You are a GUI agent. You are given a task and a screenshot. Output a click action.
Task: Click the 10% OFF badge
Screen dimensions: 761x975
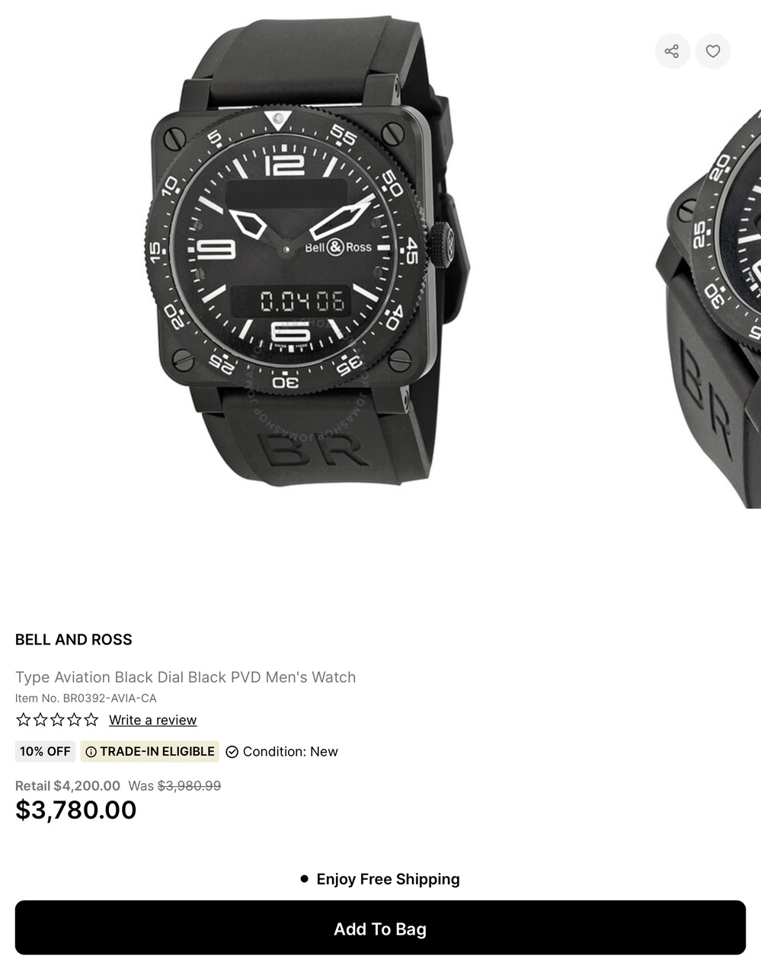pyautogui.click(x=45, y=752)
